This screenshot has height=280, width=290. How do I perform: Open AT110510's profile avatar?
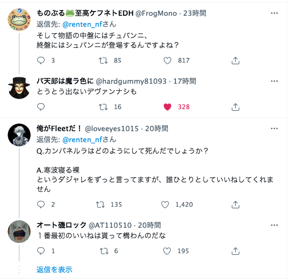[20, 233]
